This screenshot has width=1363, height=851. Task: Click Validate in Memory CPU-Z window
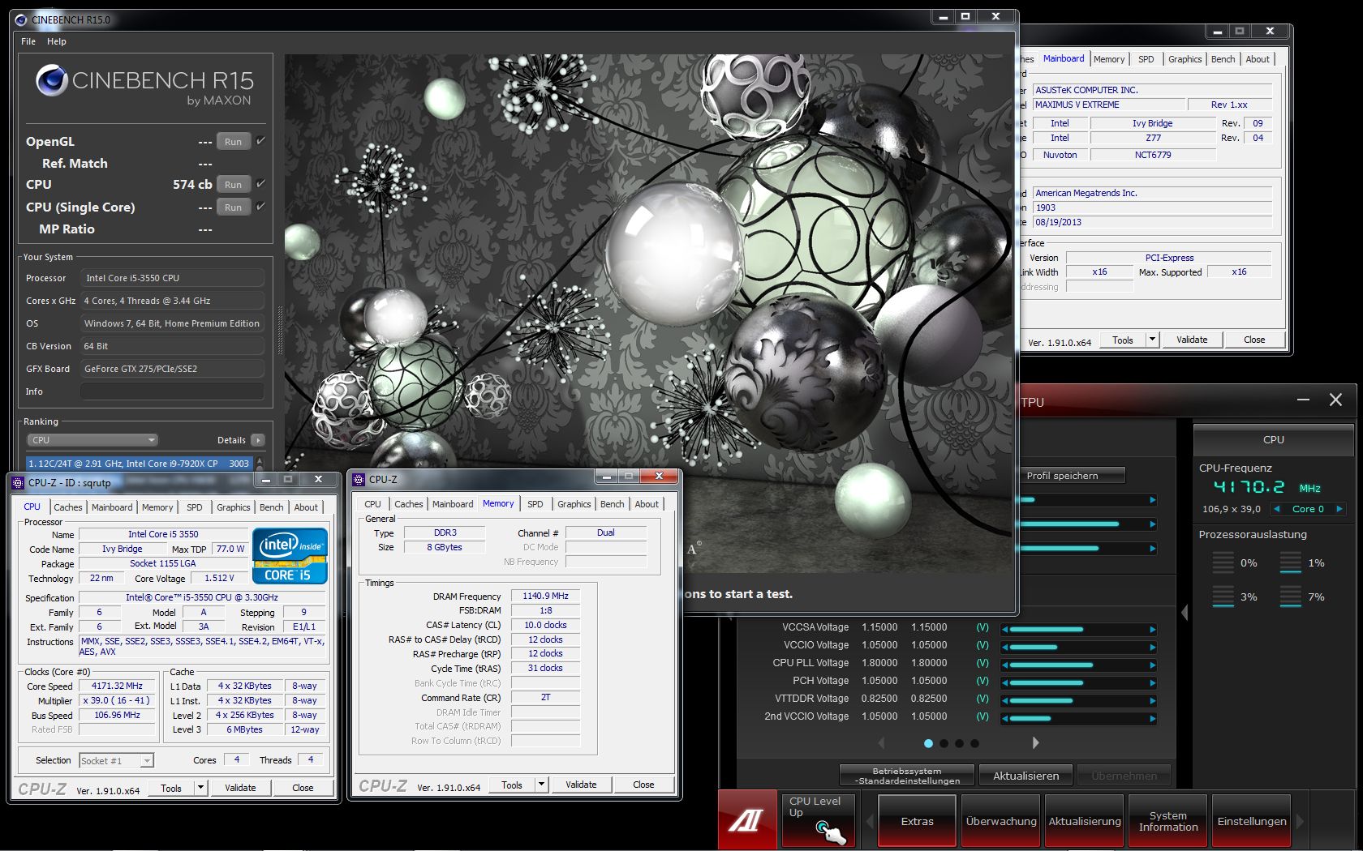click(x=581, y=784)
